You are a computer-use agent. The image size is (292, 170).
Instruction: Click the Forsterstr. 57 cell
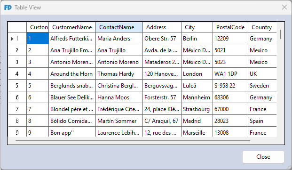tap(162, 97)
